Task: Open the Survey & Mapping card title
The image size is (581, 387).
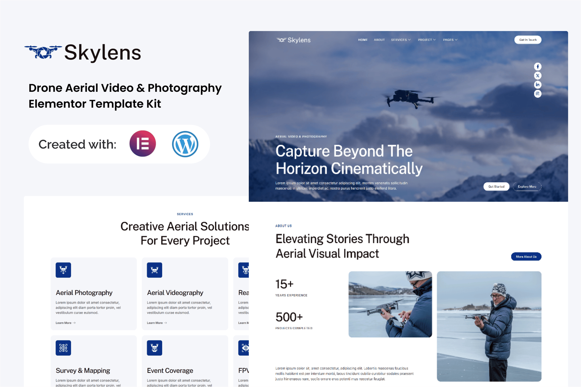Action: [83, 370]
